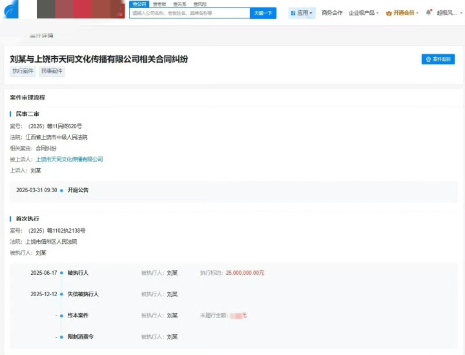
Task: Click the crown icon beside 开通会员
Action: click(389, 13)
